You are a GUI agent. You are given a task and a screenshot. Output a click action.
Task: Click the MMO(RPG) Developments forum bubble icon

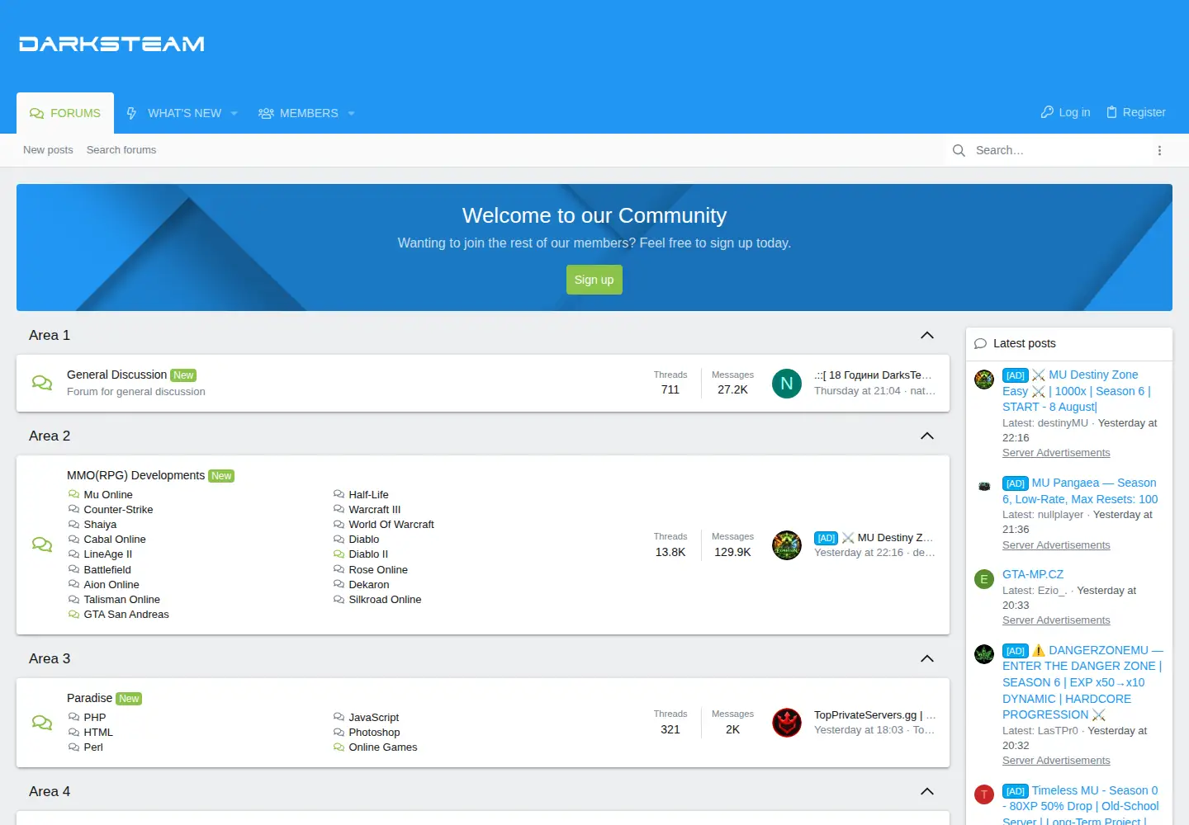[x=42, y=544]
